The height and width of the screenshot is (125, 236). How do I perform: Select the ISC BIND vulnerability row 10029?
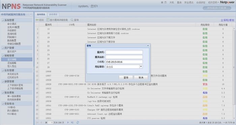tap(134, 84)
